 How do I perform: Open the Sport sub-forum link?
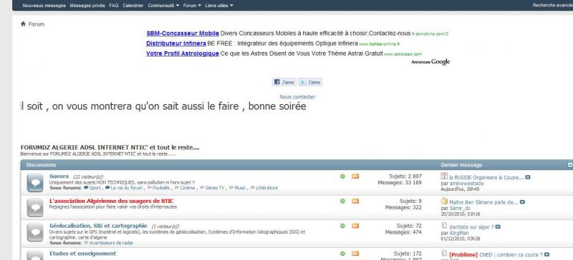pyautogui.click(x=92, y=188)
